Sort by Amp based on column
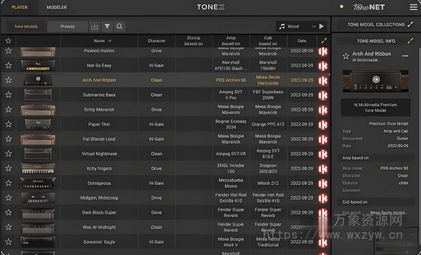 (x=231, y=41)
